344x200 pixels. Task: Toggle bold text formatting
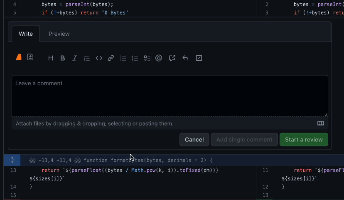63,58
